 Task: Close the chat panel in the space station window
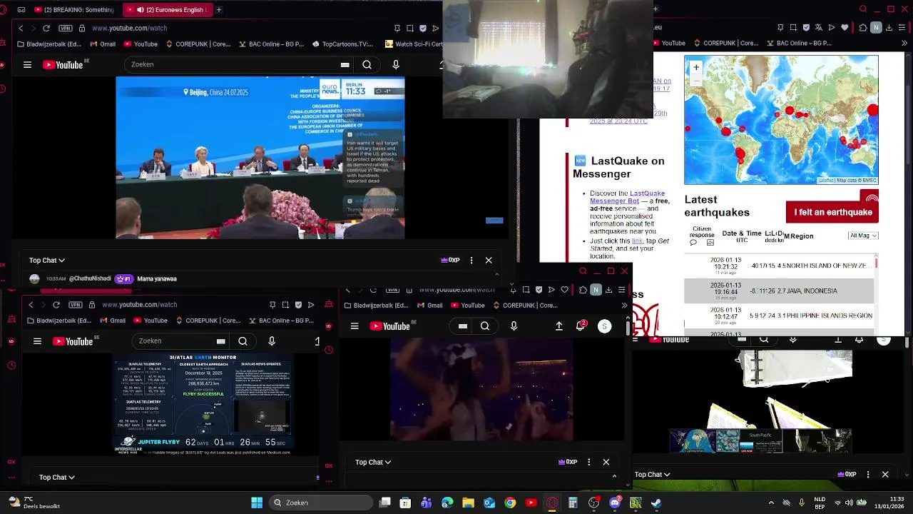coord(885,475)
